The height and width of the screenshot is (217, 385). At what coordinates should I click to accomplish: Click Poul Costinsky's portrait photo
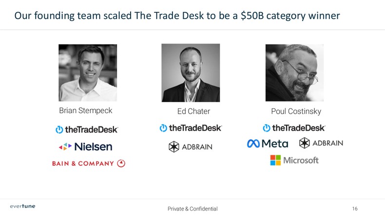tap(294, 73)
